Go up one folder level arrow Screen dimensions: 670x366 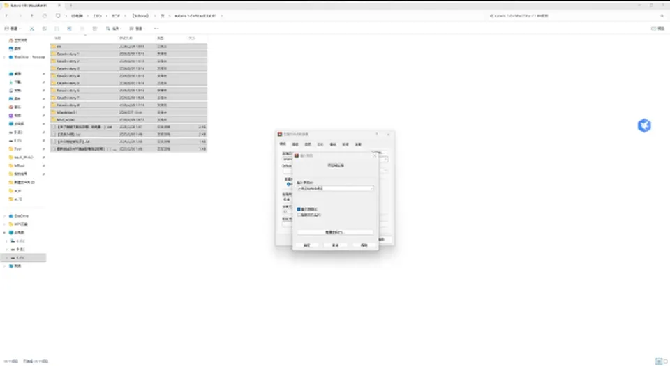pyautogui.click(x=31, y=16)
